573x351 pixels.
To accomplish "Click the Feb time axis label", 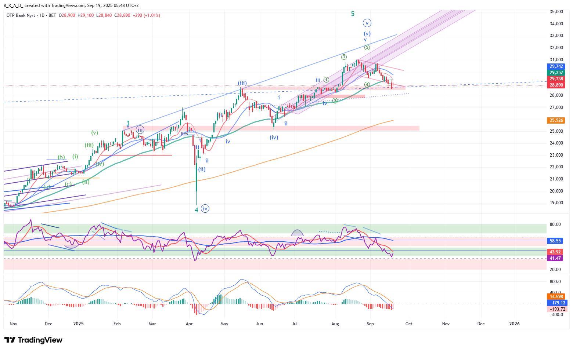I will point(117,324).
